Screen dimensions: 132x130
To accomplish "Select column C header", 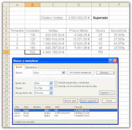I will pyautogui.click(x=53, y=5).
